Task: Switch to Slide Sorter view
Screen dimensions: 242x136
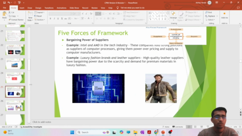Action: pos(195,127)
